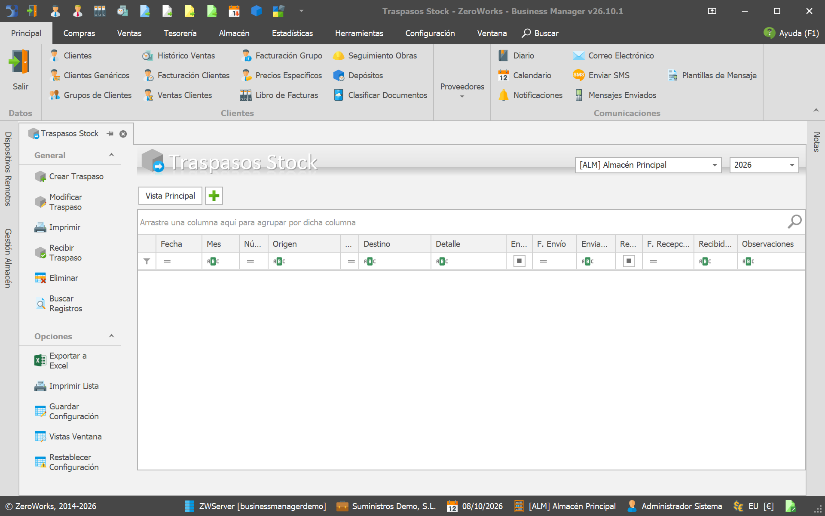This screenshot has height=516, width=825.
Task: Open Depósitos in Clientes group
Action: (358, 75)
